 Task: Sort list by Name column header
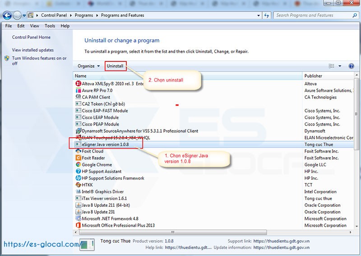(187, 76)
